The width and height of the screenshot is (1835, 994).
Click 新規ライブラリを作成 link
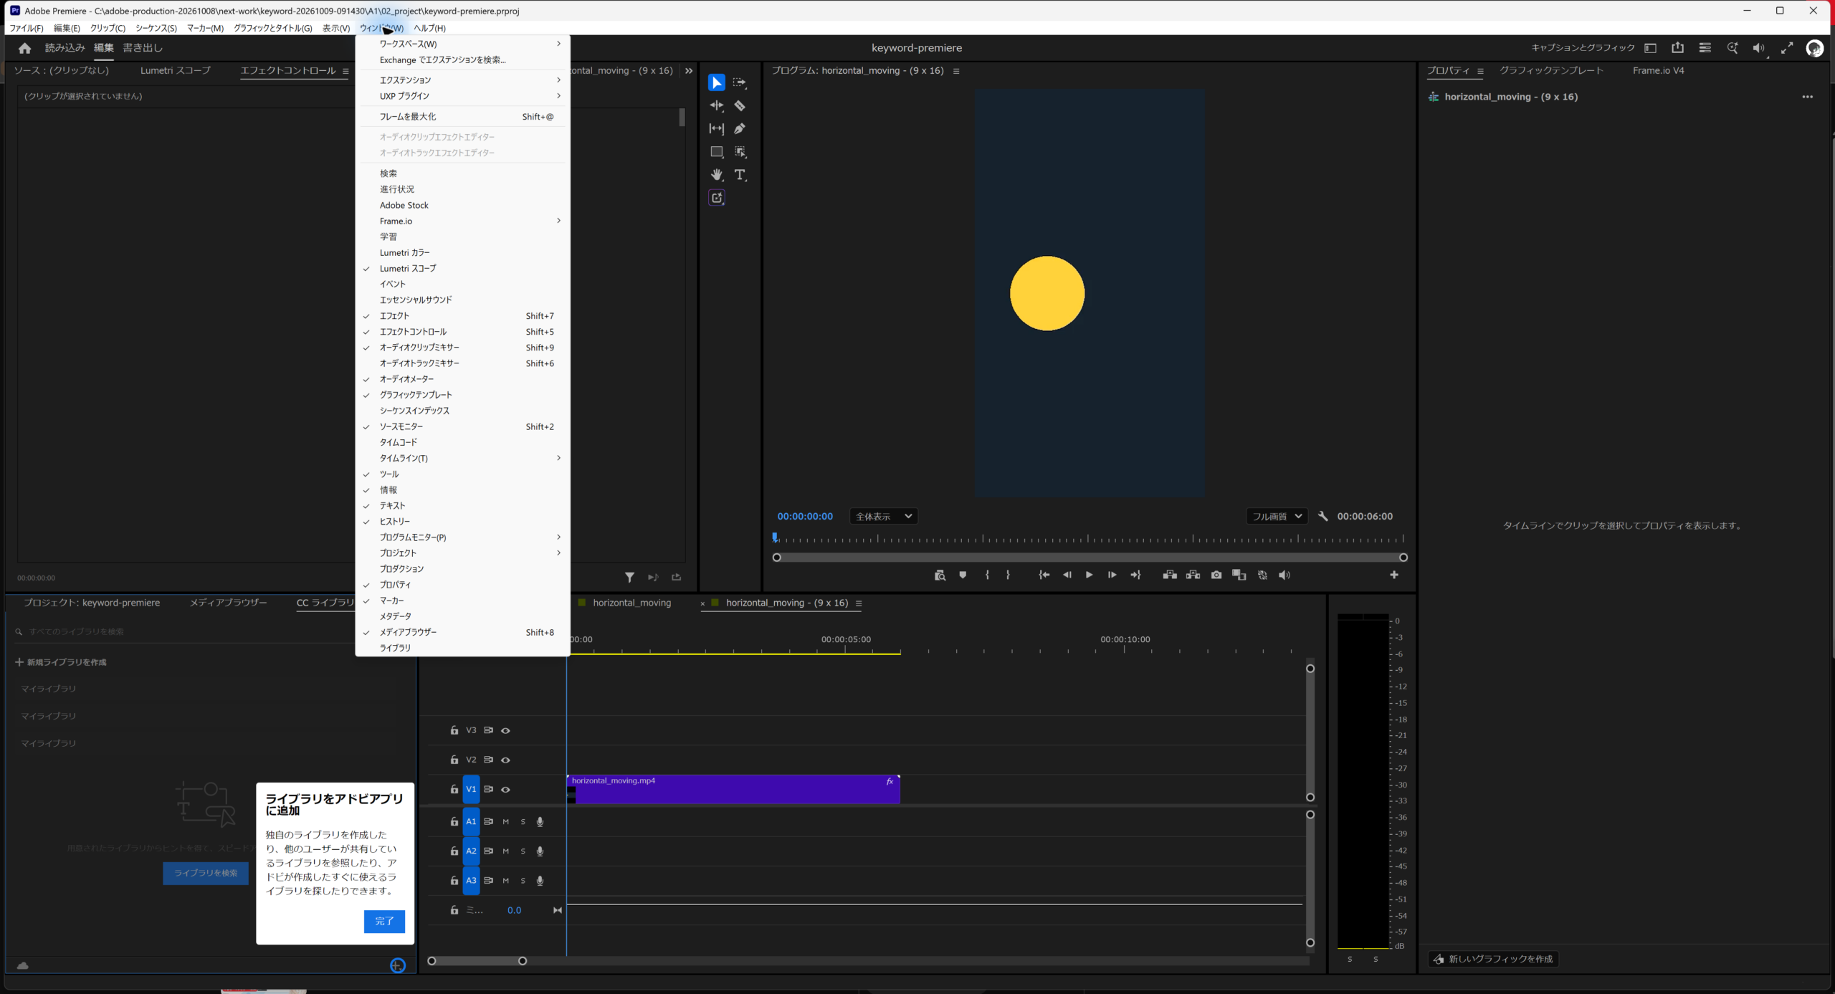click(x=61, y=663)
